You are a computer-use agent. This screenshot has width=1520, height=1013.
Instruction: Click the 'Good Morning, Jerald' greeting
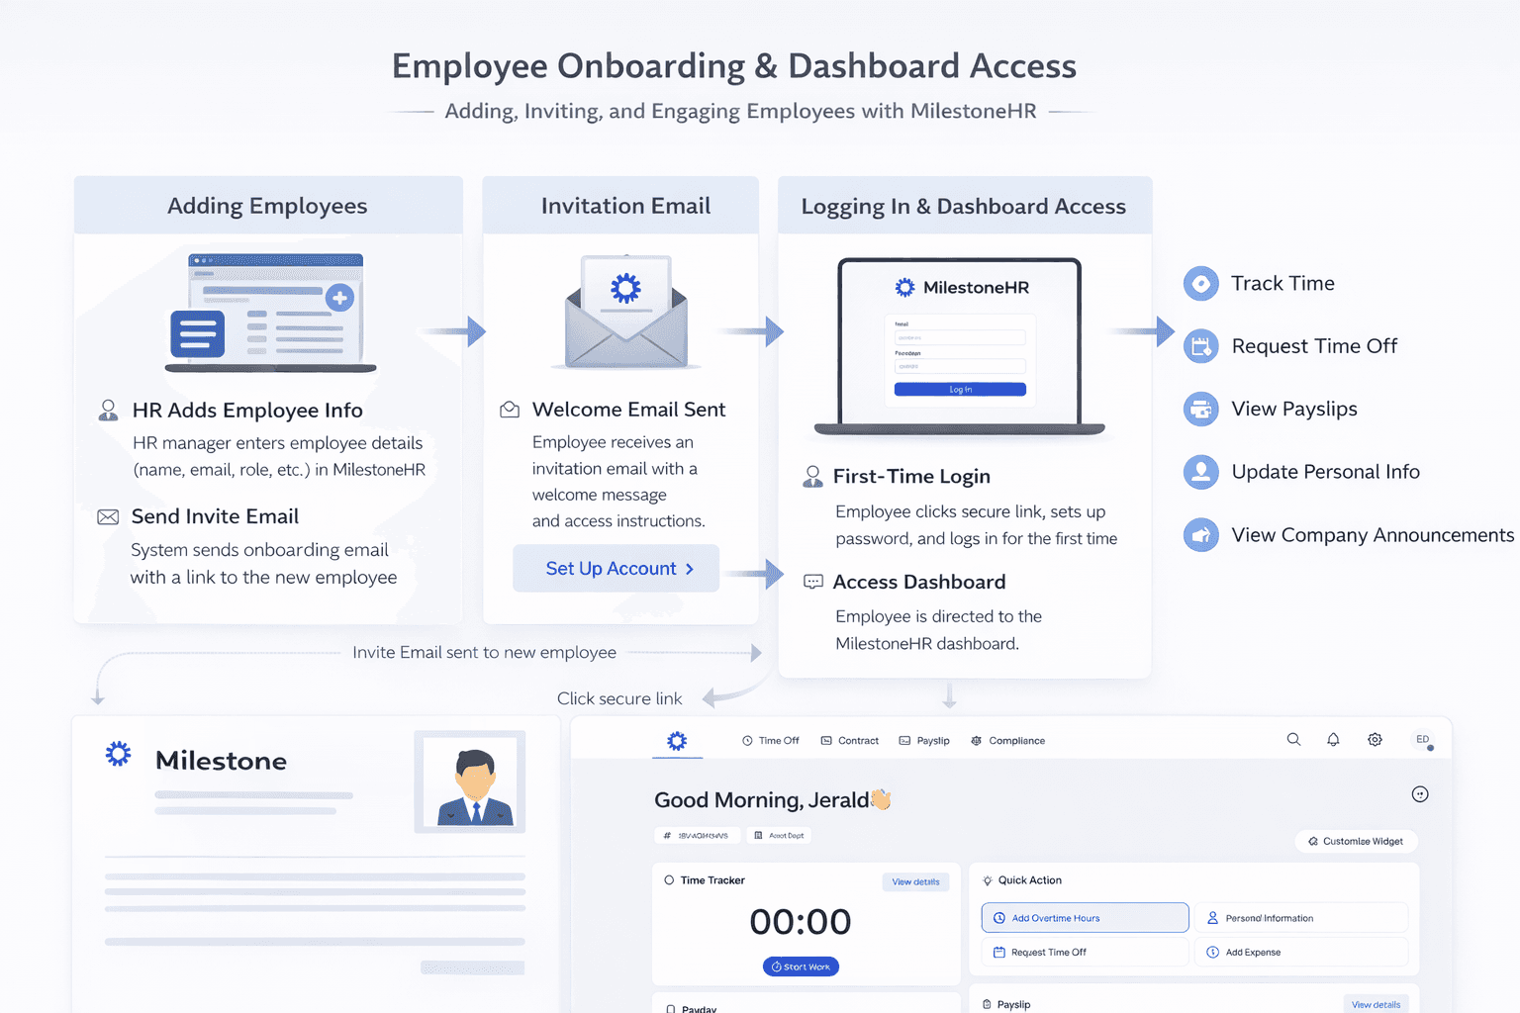762,800
